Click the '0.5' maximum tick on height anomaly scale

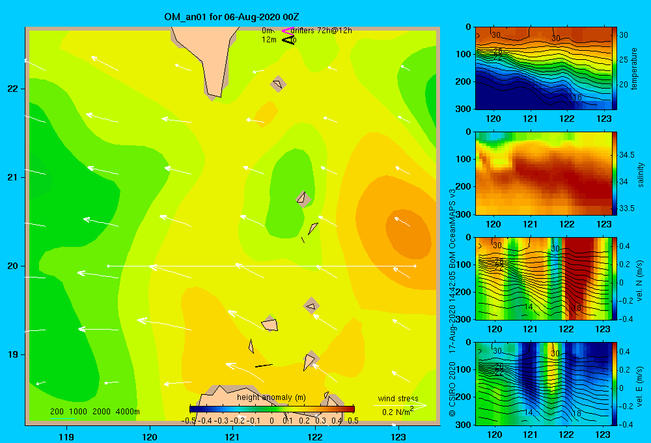point(353,421)
